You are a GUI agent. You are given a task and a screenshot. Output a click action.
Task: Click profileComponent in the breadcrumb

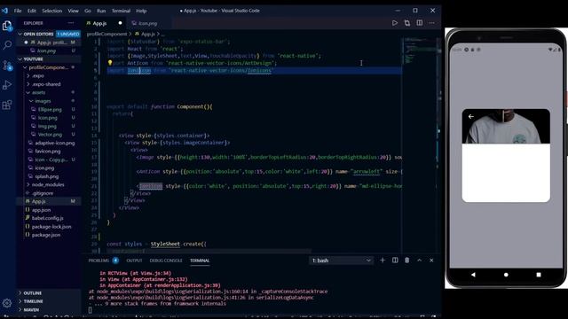point(106,34)
